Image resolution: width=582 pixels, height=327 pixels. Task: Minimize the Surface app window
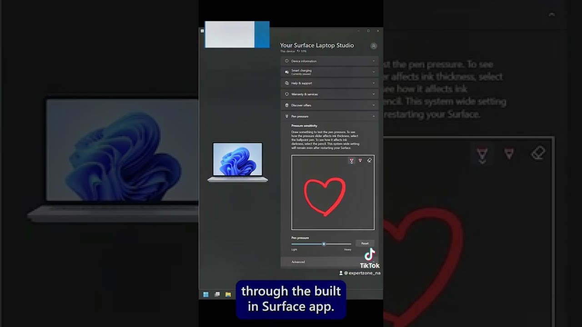pyautogui.click(x=359, y=31)
